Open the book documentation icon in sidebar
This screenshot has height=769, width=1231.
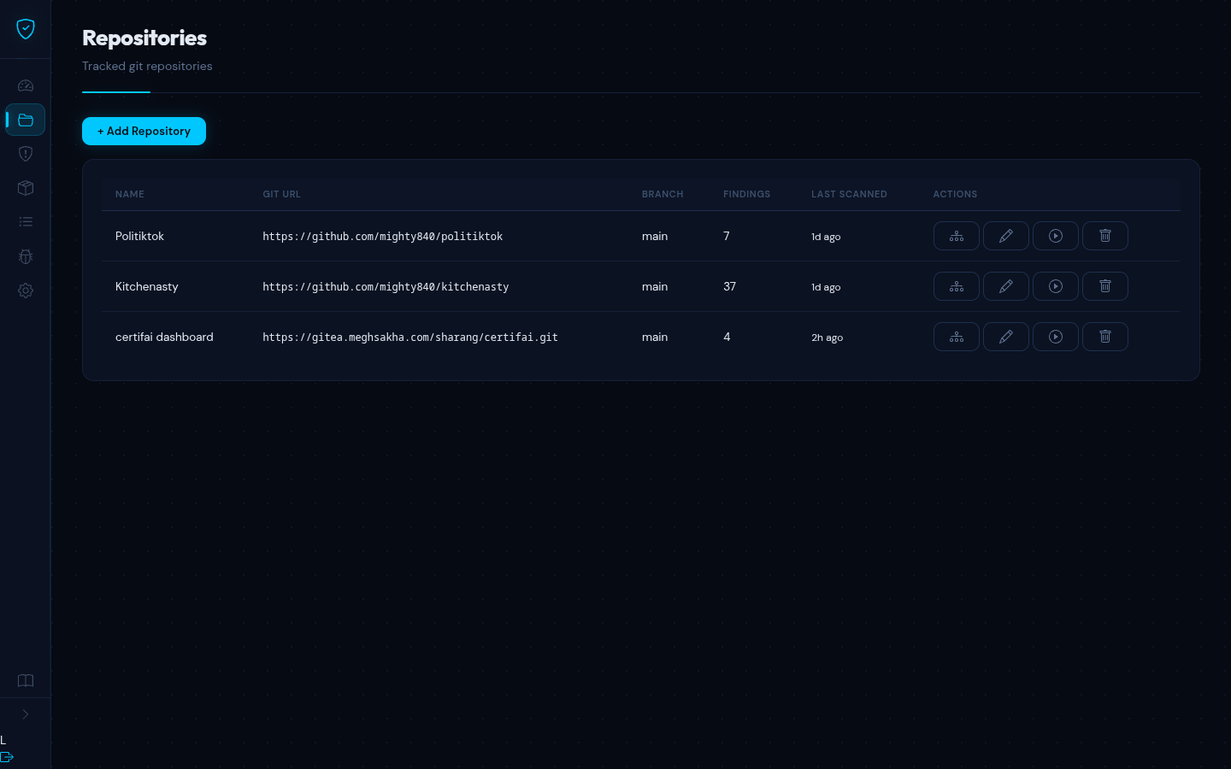(26, 680)
